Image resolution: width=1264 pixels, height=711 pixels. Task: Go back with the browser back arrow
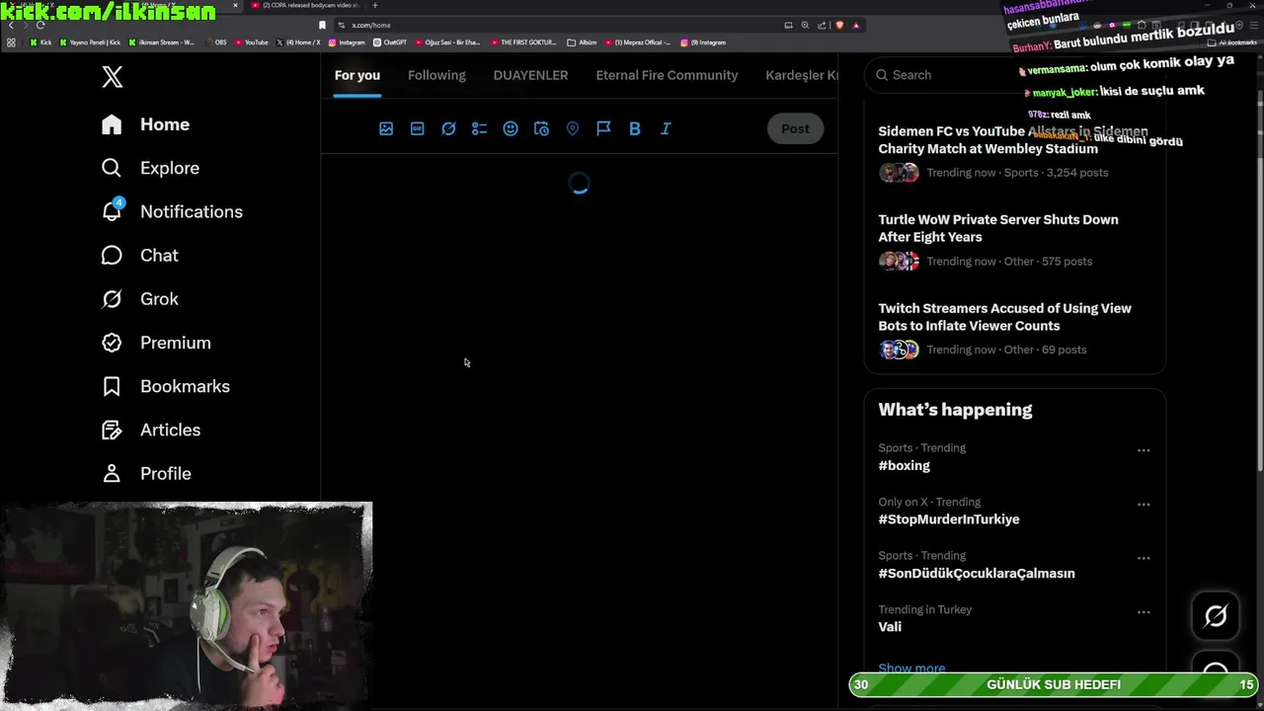click(x=11, y=25)
